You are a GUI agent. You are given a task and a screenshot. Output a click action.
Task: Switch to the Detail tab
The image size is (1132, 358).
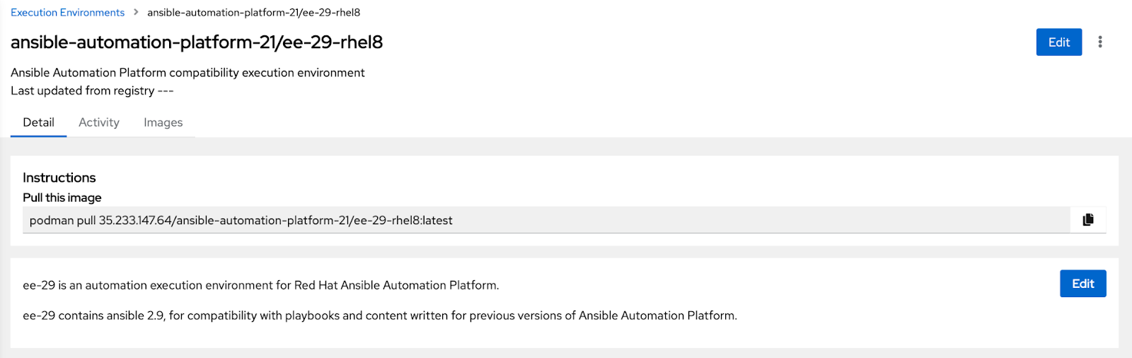click(x=38, y=122)
